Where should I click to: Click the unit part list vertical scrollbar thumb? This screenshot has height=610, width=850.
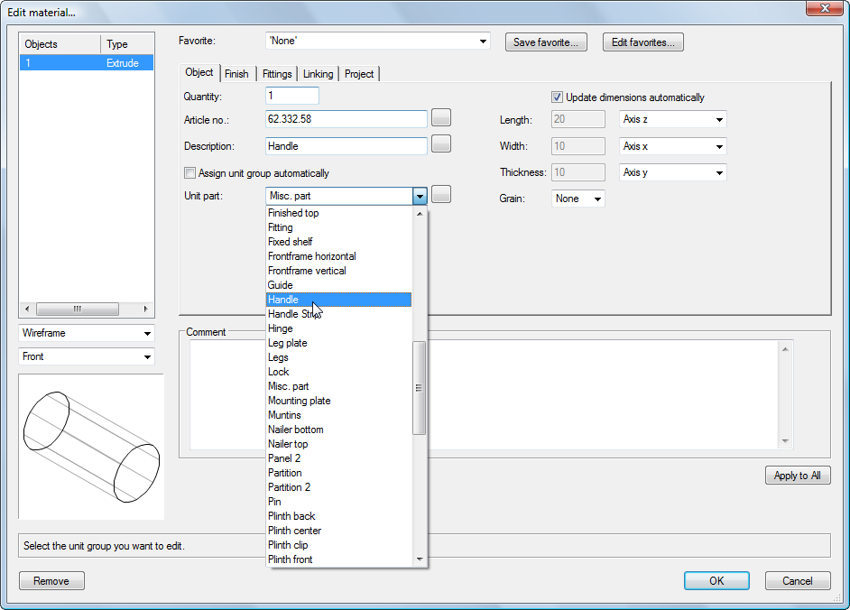419,388
